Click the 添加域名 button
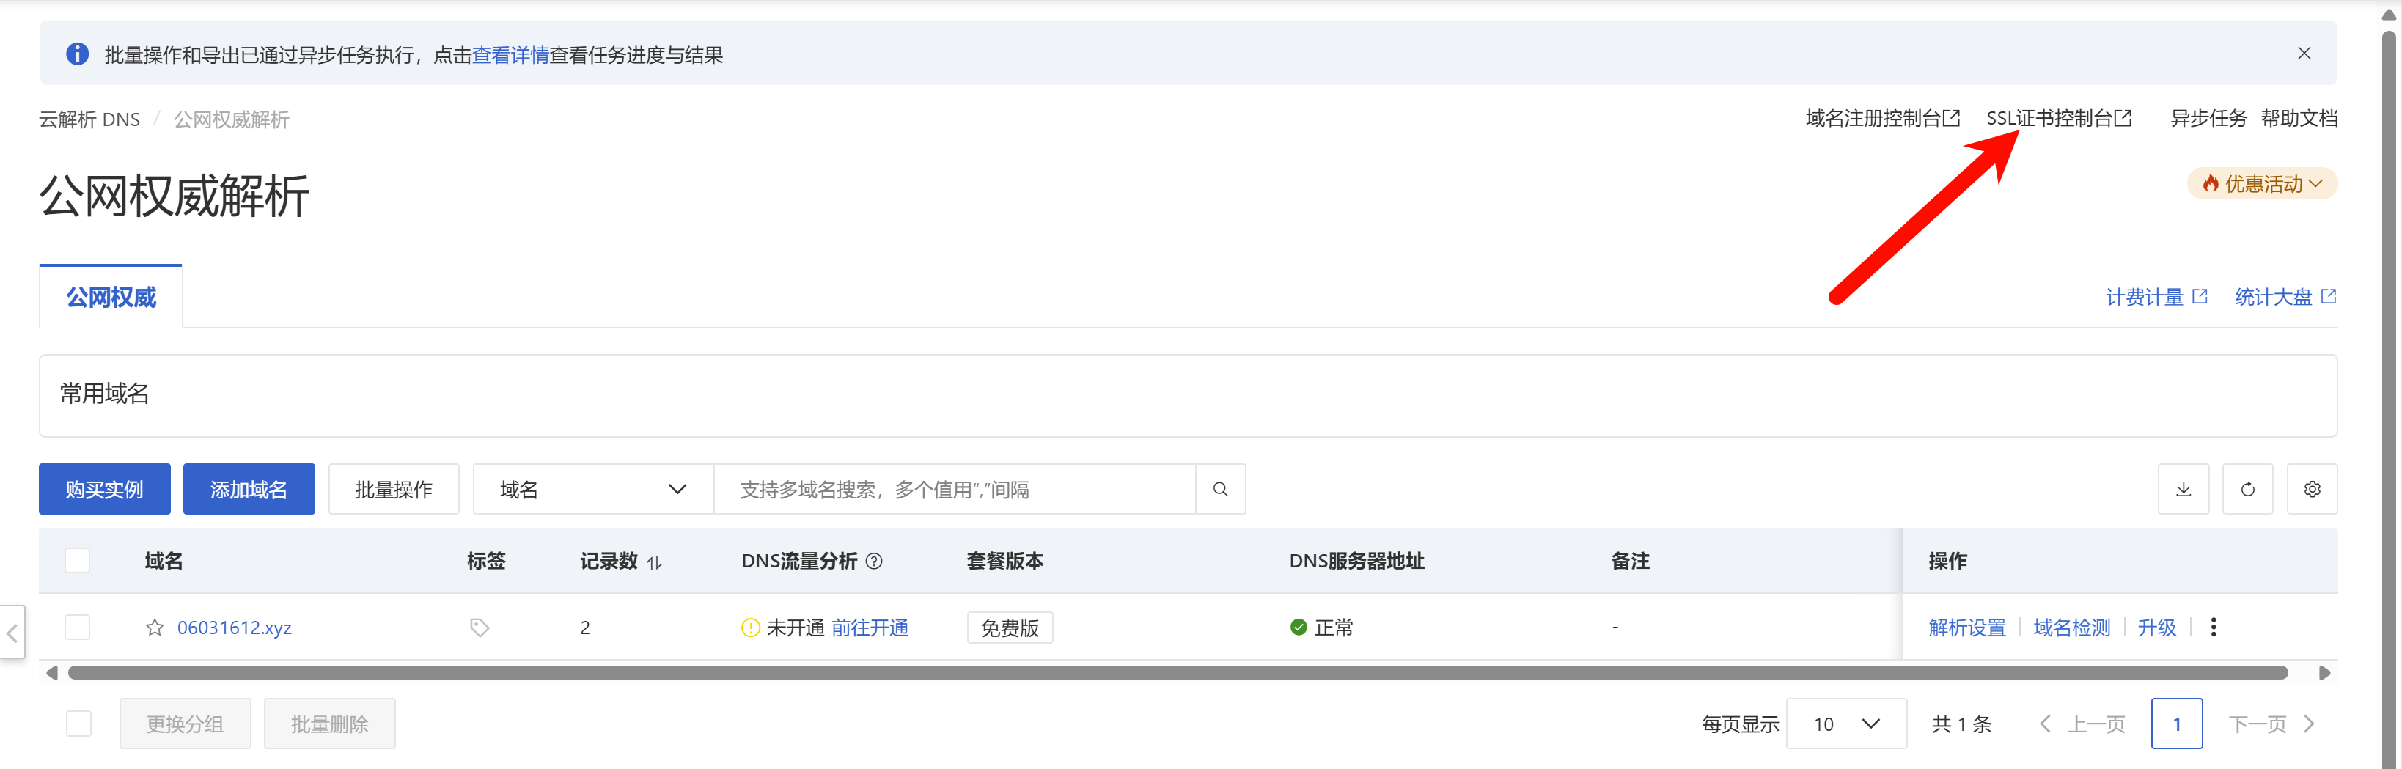 coord(249,490)
